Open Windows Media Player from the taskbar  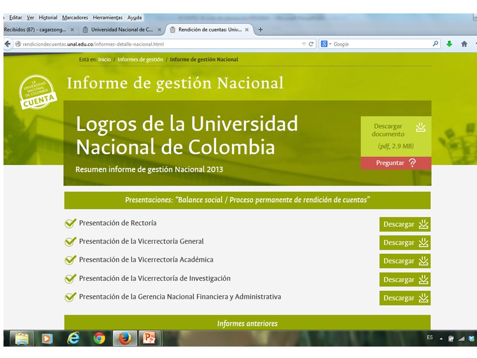[47, 338]
